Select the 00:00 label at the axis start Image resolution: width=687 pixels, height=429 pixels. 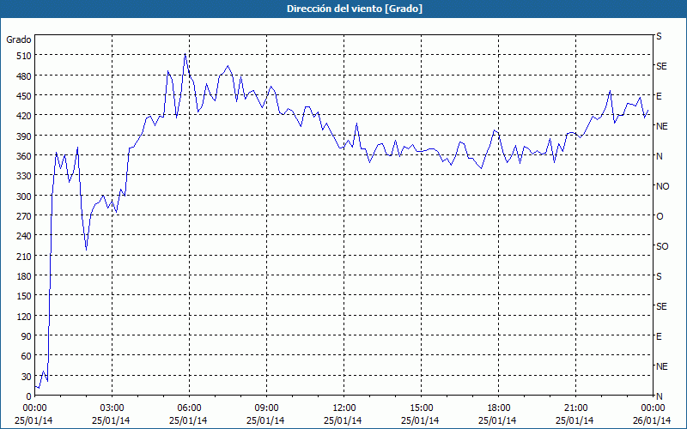click(34, 408)
